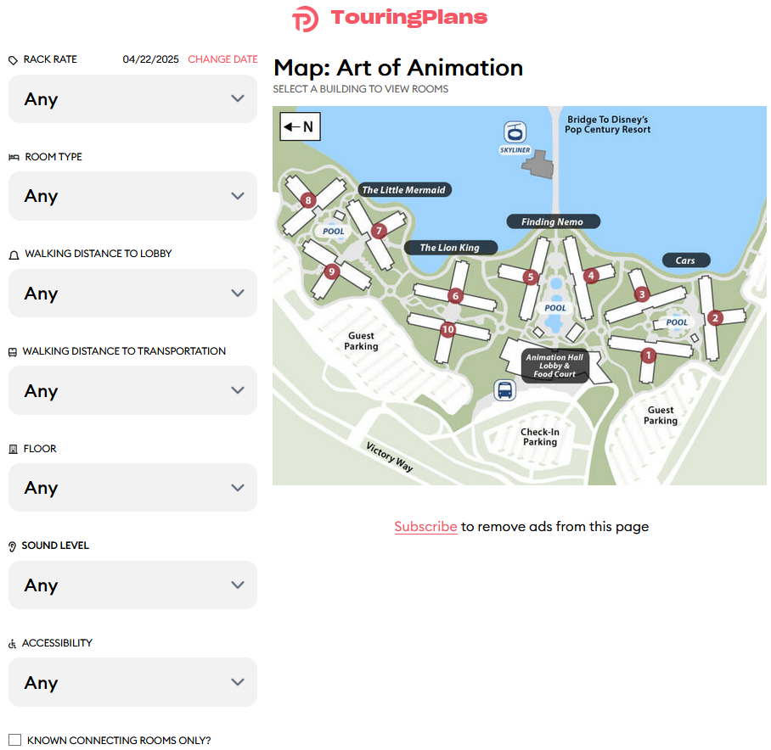
Task: Open the Accessibility dropdown
Action: 132,682
